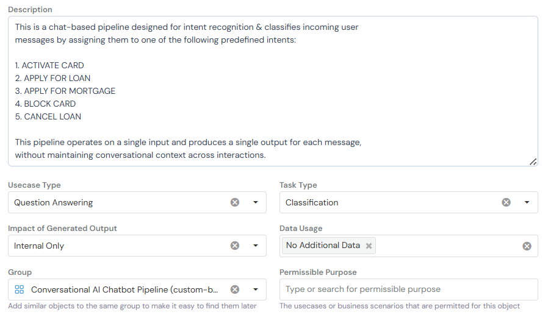Click the No Additional Data chip label

[323, 246]
